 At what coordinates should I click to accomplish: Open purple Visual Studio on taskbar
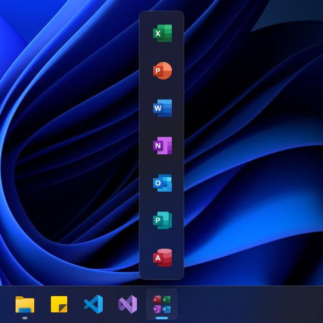[x=128, y=304]
